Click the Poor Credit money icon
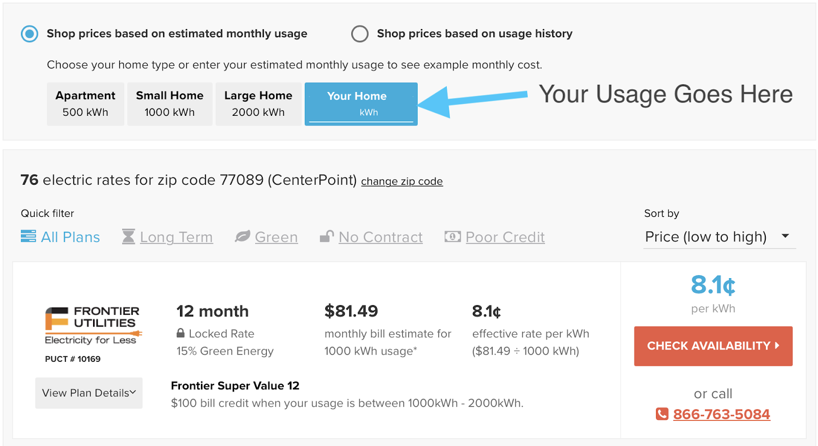The image size is (818, 446). 452,237
